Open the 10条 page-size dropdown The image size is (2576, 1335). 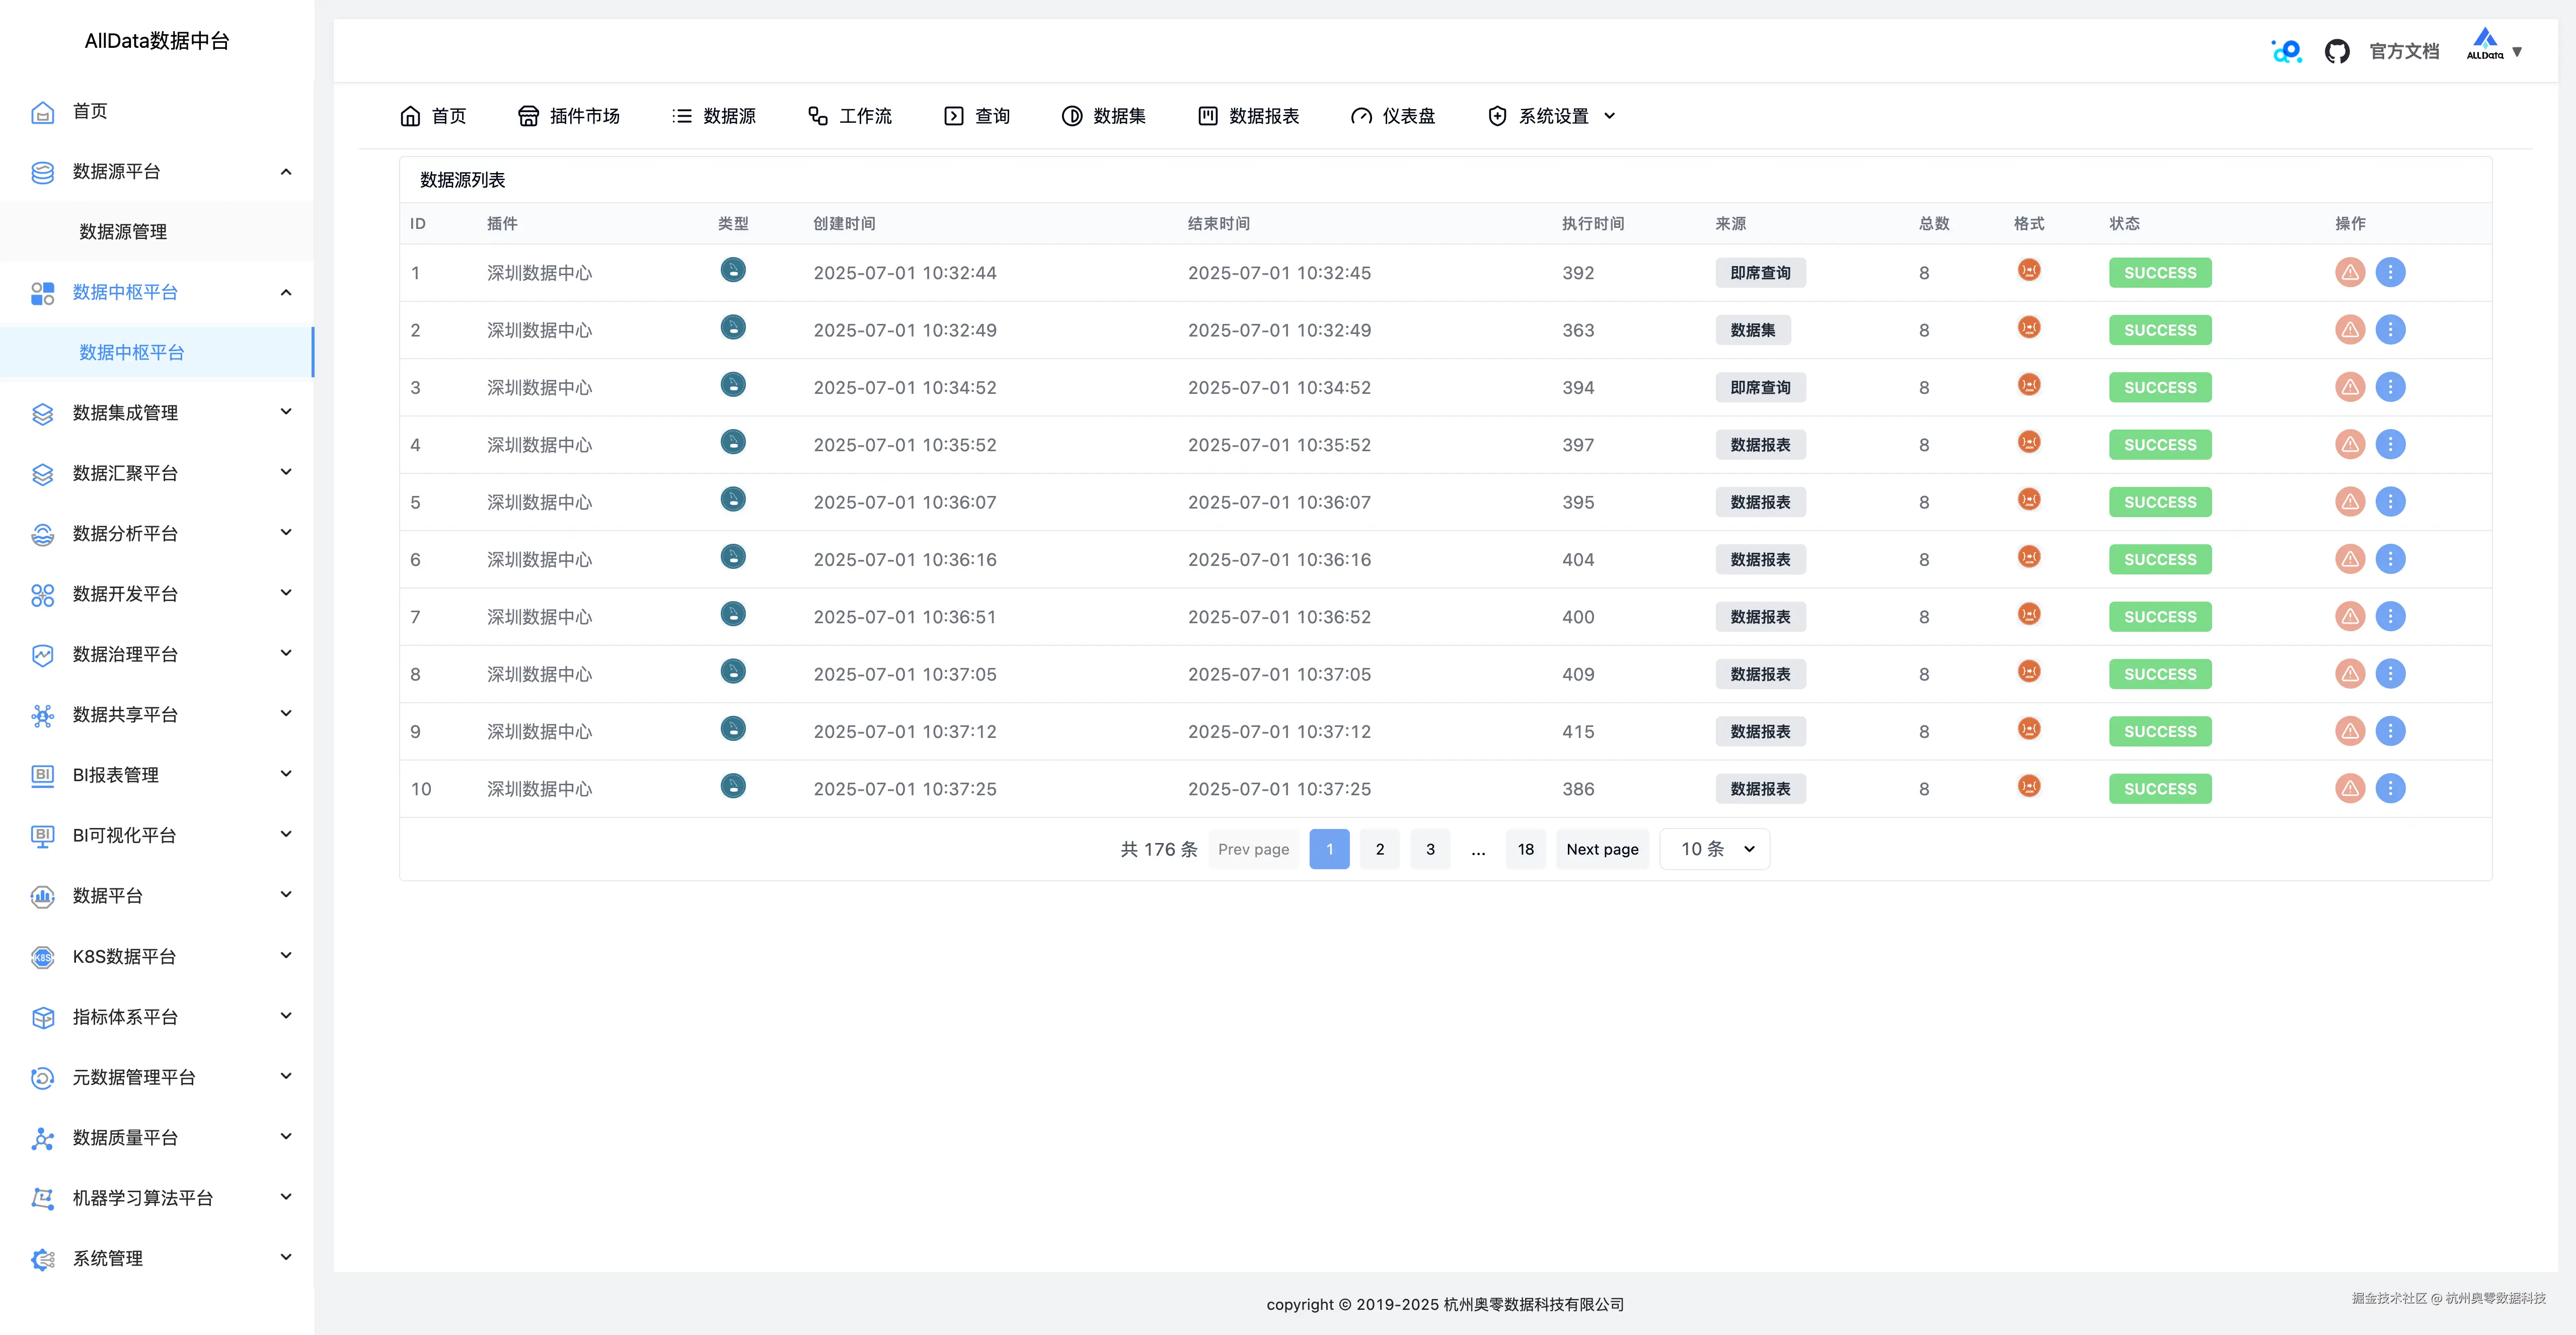click(1714, 849)
